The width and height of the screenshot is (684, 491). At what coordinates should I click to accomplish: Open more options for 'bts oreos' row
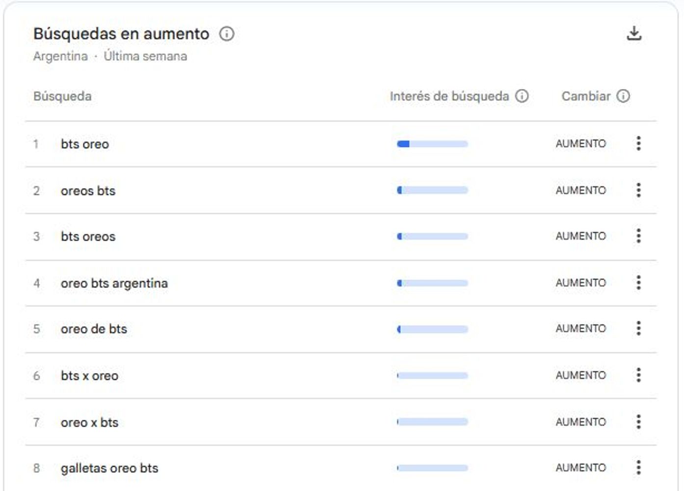pyautogui.click(x=638, y=236)
